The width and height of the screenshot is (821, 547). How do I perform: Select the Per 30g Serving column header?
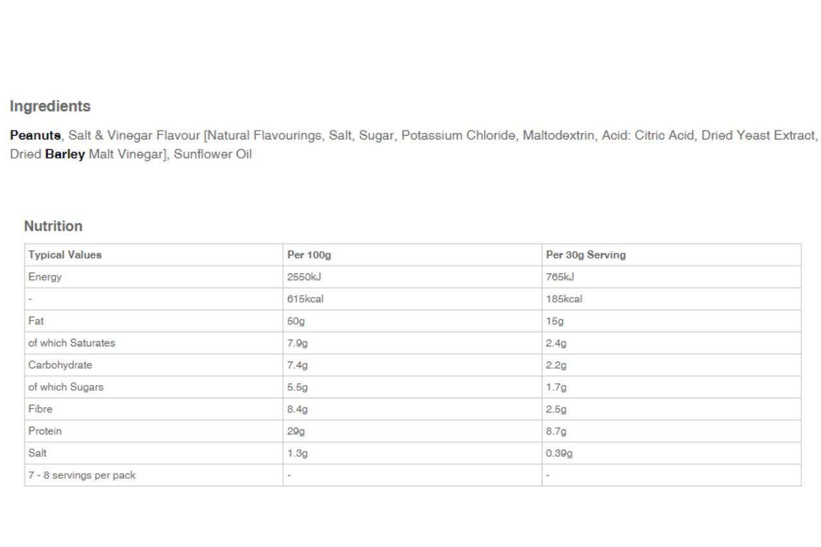586,255
